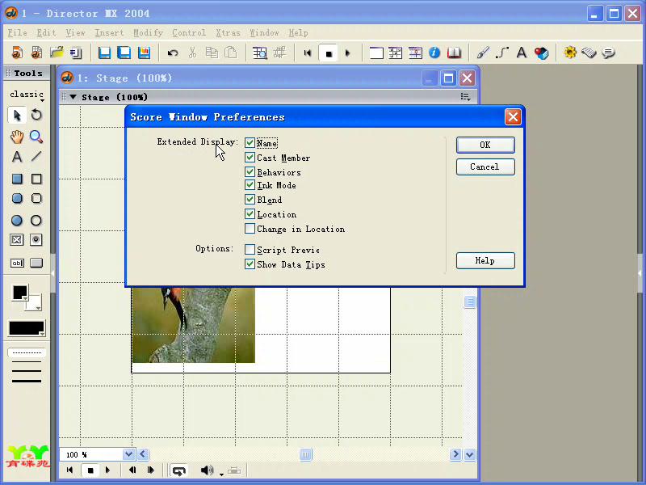Image resolution: width=646 pixels, height=485 pixels.
Task: Select the dotted no-line width option
Action: pos(27,352)
